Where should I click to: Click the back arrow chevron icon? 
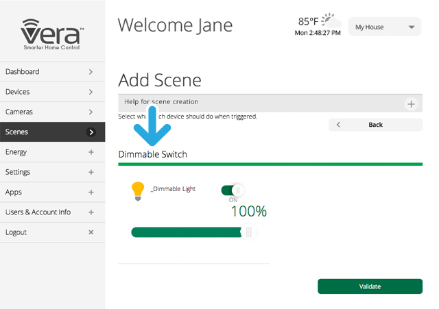click(338, 125)
